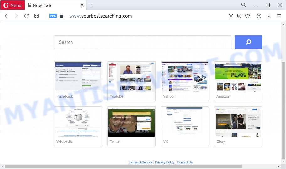
Task: Click the scroll left arrow
Action: 3,166
